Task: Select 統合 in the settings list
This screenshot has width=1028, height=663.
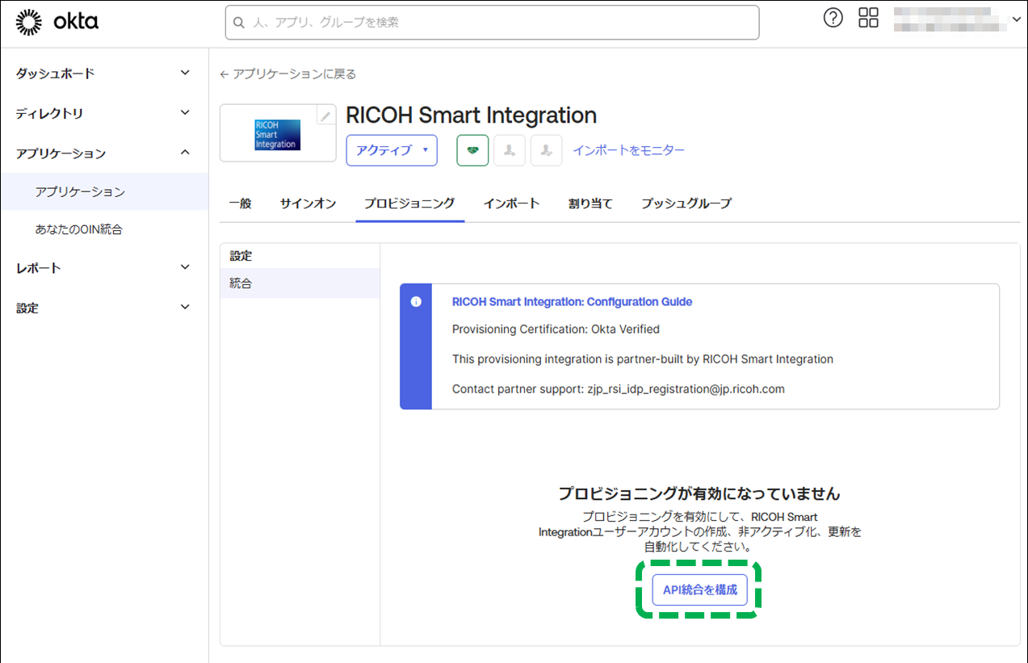Action: [300, 283]
